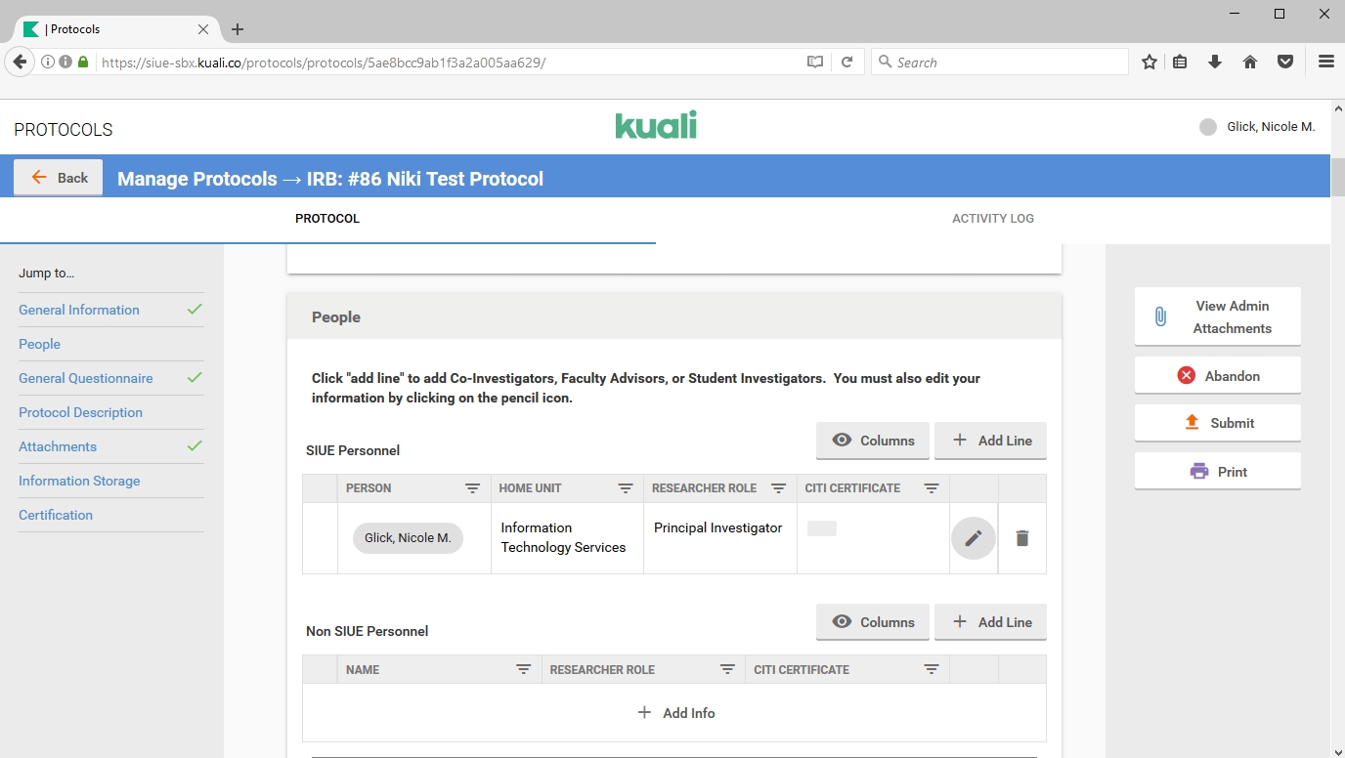This screenshot has width=1345, height=758.
Task: Click Add Info in Non SIUE Personnel table
Action: (675, 713)
